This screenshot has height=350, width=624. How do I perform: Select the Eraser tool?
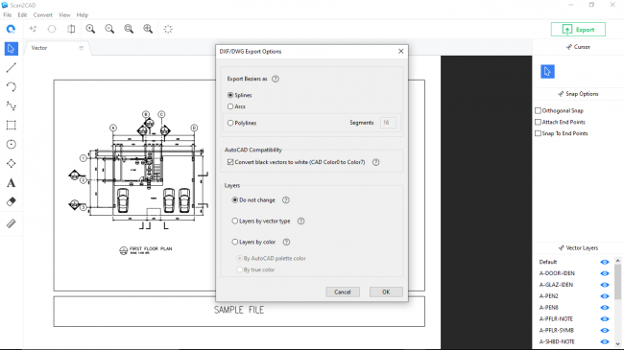pos(12,201)
